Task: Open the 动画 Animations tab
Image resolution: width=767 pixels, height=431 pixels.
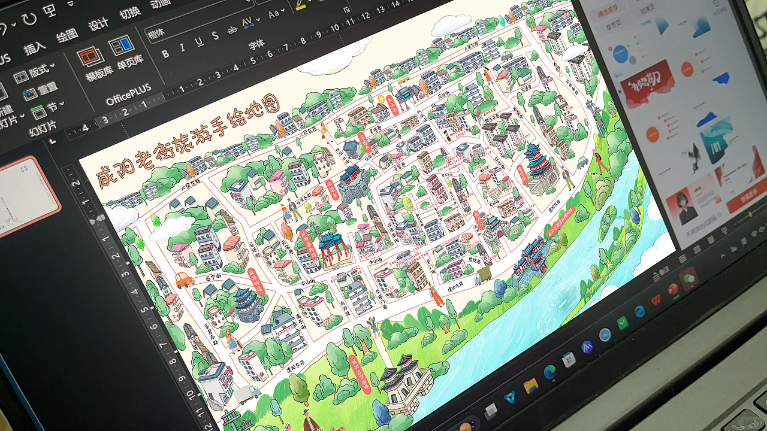Action: click(161, 4)
